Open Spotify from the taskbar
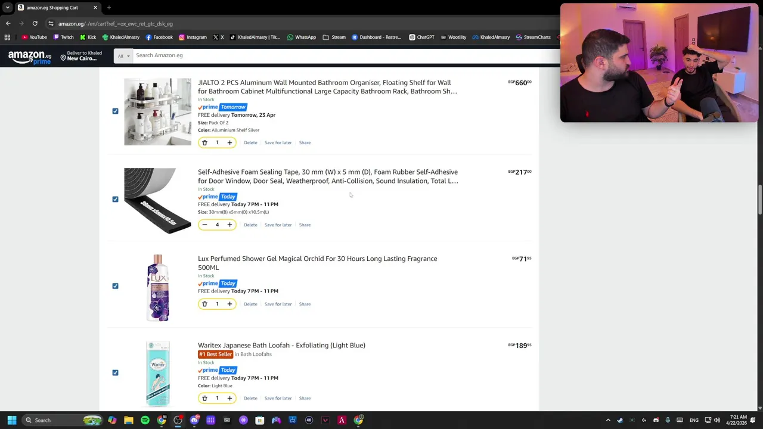The image size is (763, 429). [x=145, y=420]
